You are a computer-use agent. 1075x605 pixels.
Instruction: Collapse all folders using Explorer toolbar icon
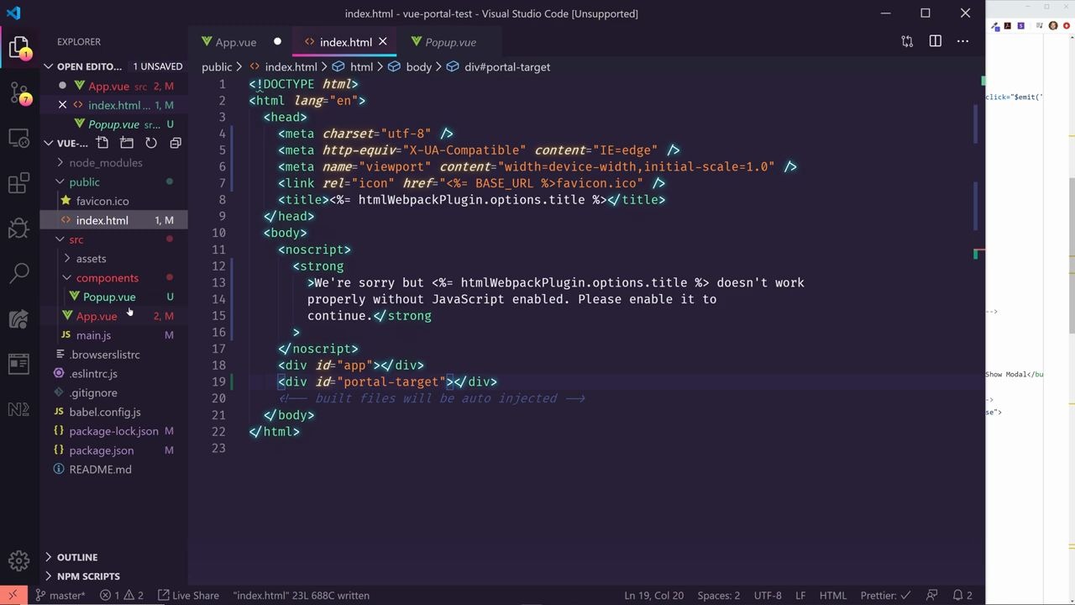point(175,143)
